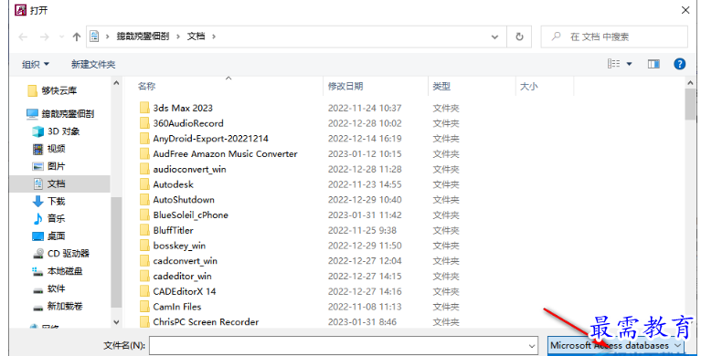The width and height of the screenshot is (701, 356).
Task: Select the bosskey_win folder
Action: point(179,246)
